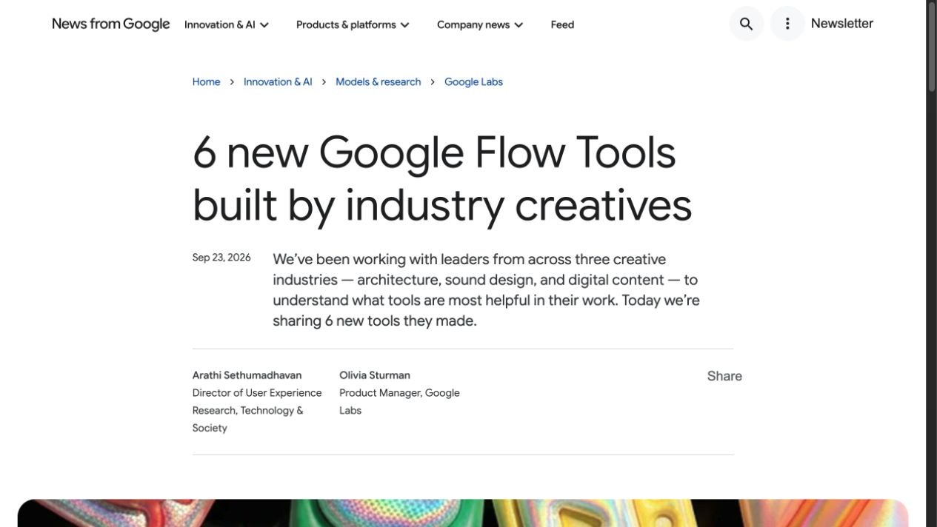Screen dimensions: 937x527
Task: Click the article summary paragraph
Action: pos(486,290)
